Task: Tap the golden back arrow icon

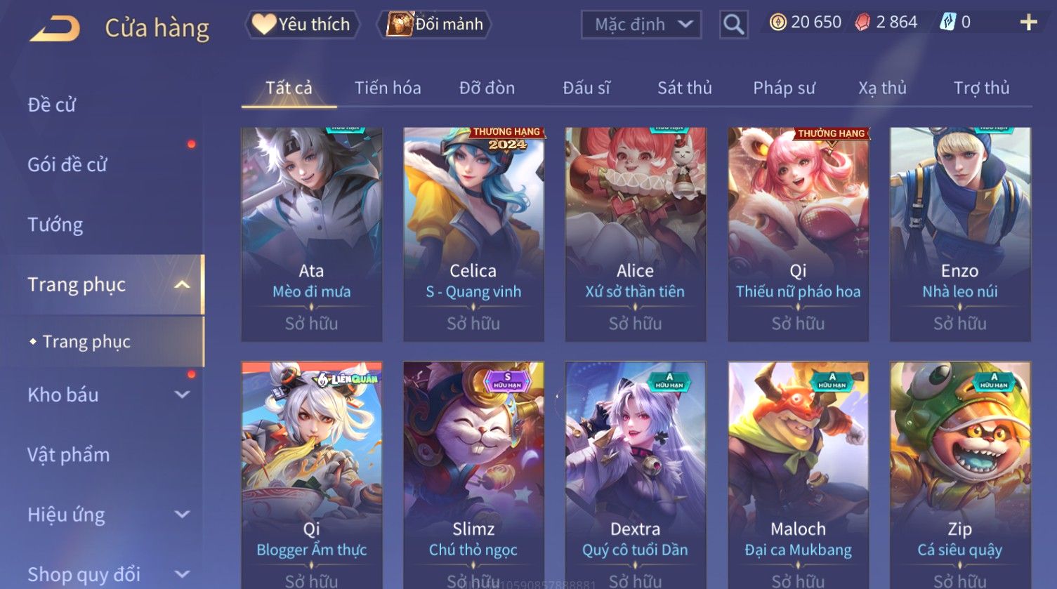Action: [55, 29]
